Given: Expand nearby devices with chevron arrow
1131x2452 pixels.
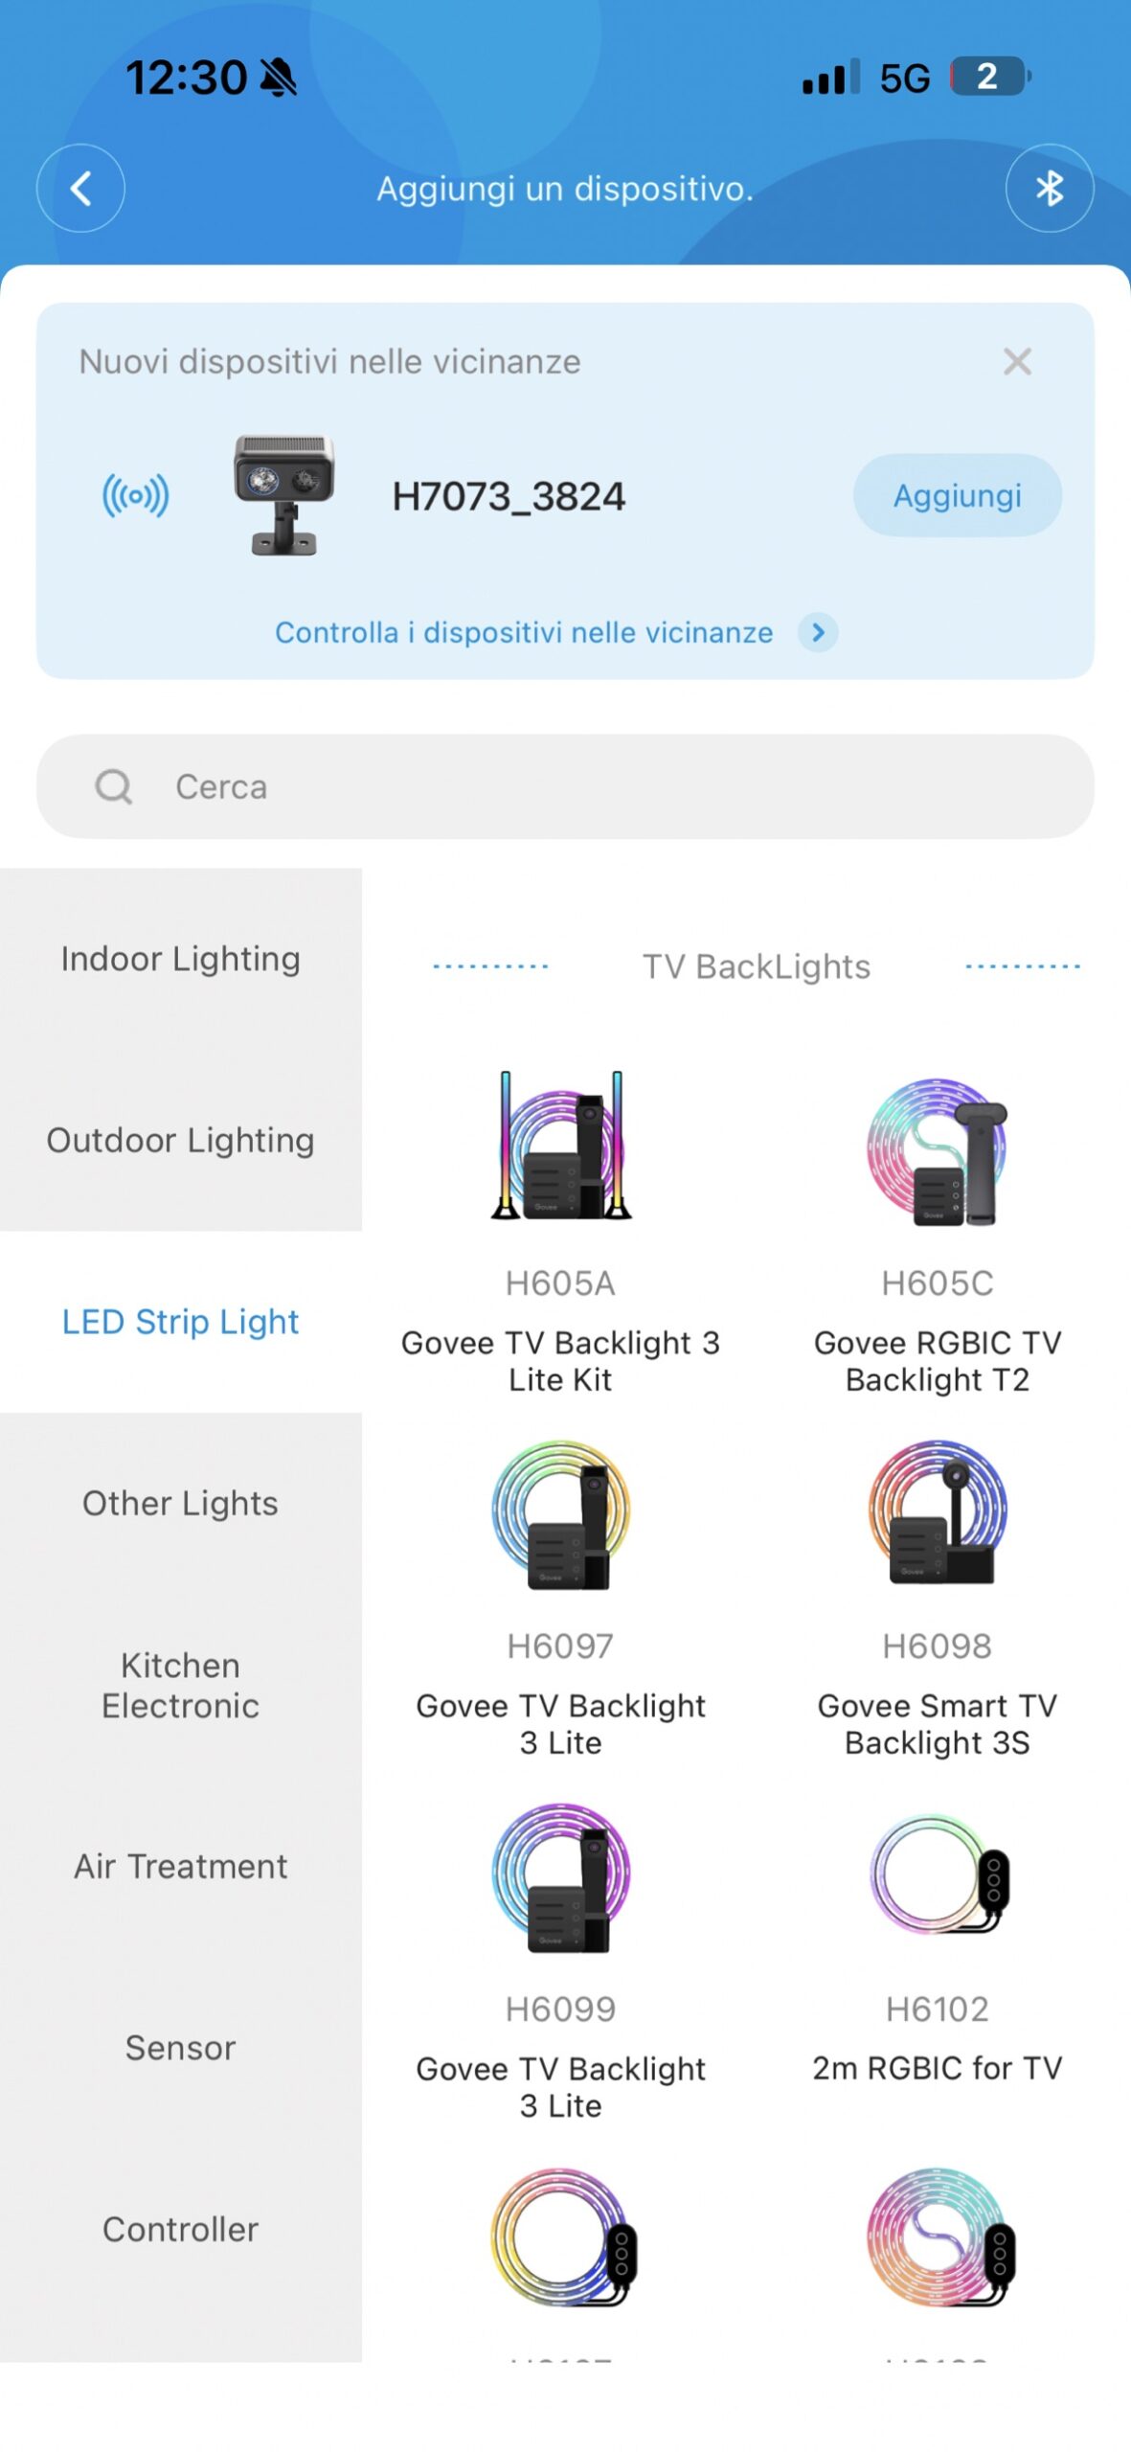Looking at the screenshot, I should click(x=818, y=632).
